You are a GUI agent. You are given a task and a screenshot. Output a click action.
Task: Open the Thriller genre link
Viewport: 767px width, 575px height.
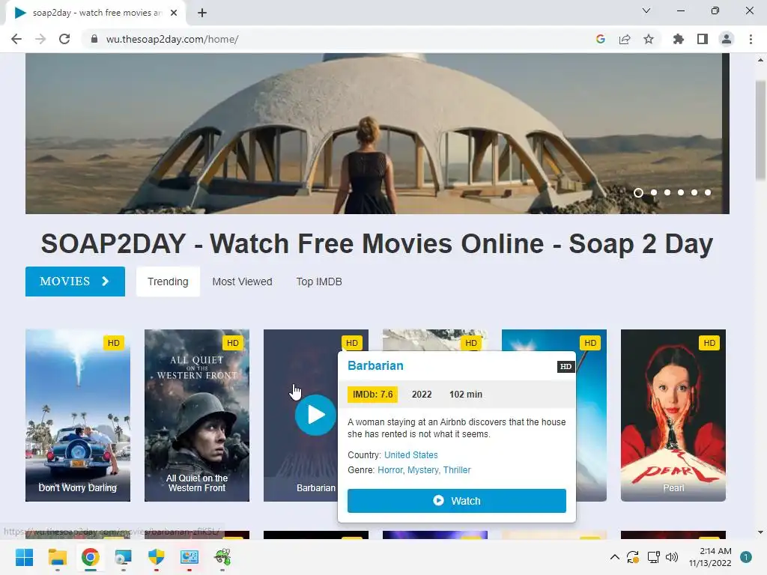[457, 470]
